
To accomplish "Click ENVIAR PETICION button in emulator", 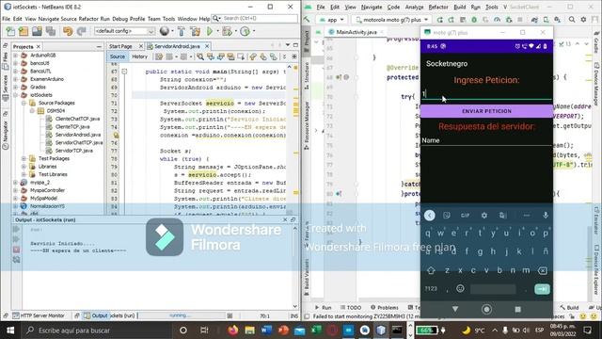I will [486, 111].
